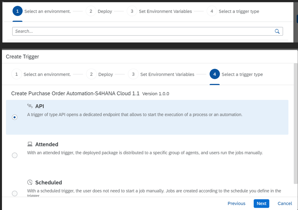Image resolution: width=298 pixels, height=210 pixels.
Task: Click the 'Attended' trigger heading
Action: tap(47, 144)
